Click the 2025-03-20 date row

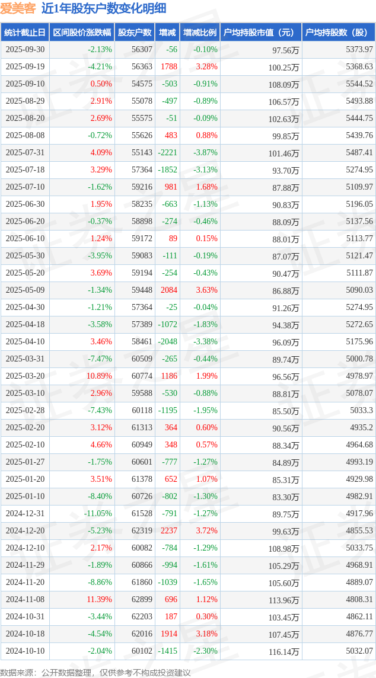(x=25, y=376)
